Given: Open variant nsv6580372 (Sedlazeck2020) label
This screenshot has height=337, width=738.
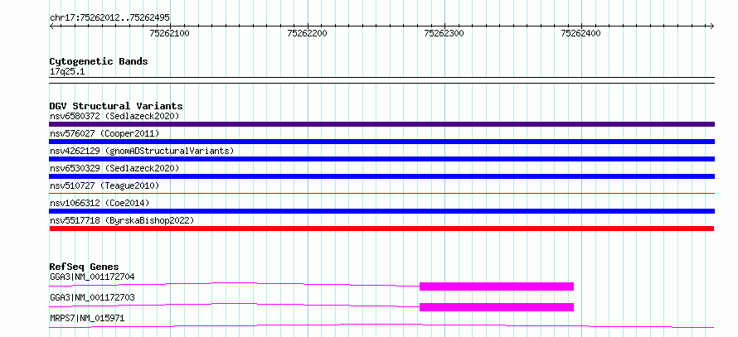Looking at the screenshot, I should pyautogui.click(x=114, y=116).
